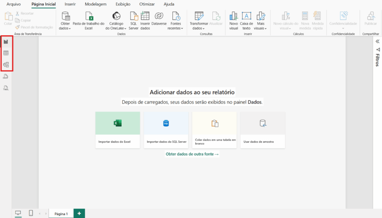Switch to the Inserir tab
The height and width of the screenshot is (218, 382).
pos(70,4)
